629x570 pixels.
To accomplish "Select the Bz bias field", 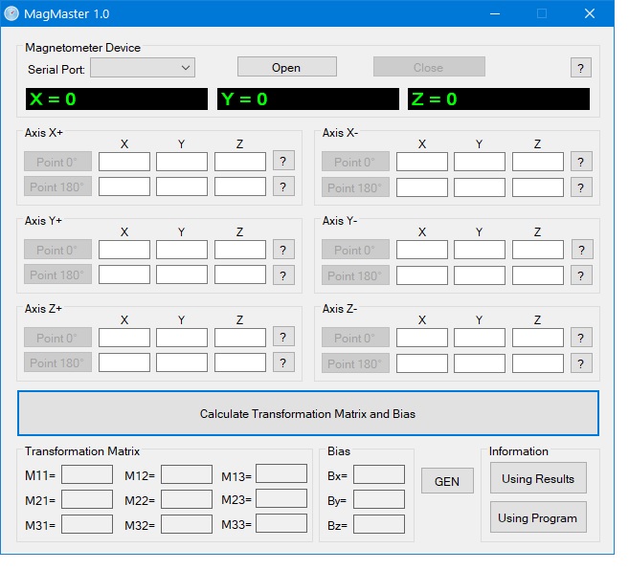I will coord(379,524).
